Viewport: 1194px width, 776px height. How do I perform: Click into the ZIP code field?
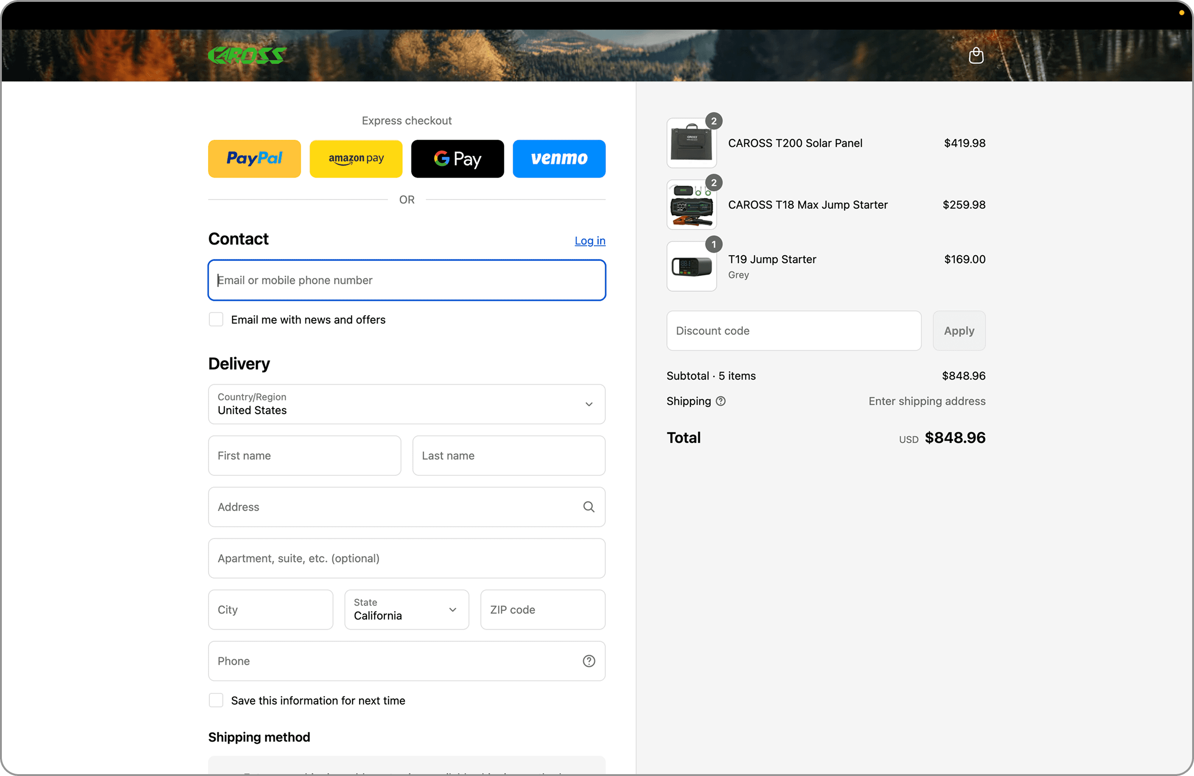pos(542,610)
